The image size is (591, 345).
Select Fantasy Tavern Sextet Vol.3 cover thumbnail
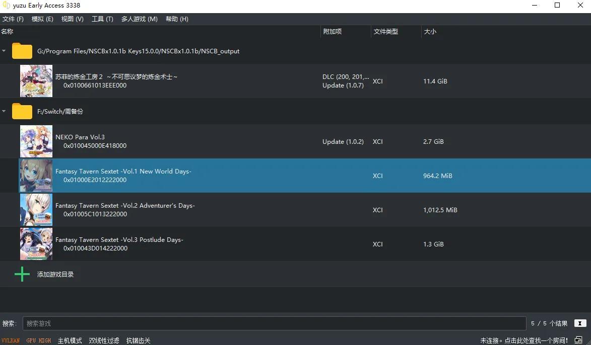tap(36, 244)
